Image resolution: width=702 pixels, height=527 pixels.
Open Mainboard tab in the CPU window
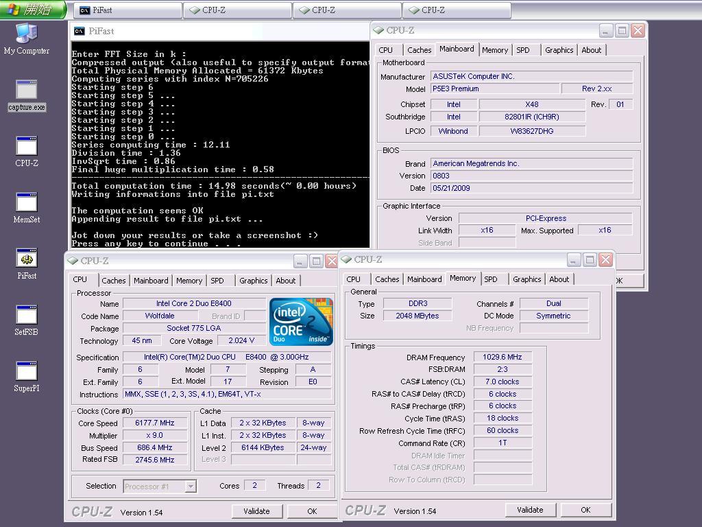tap(151, 281)
